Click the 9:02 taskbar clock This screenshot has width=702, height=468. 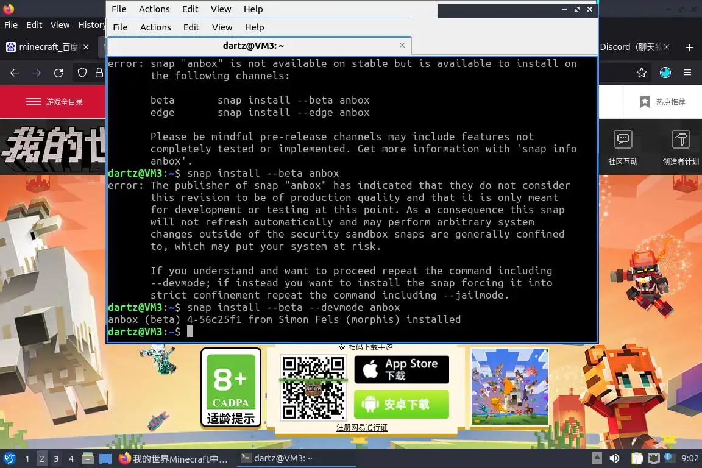click(x=690, y=458)
